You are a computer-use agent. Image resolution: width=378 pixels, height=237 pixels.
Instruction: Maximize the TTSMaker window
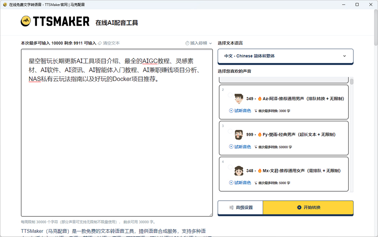357,5
